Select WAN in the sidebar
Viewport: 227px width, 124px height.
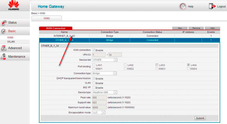[10, 37]
